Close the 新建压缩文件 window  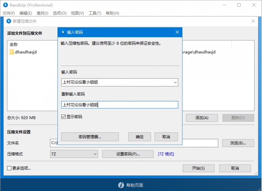[x=253, y=21]
